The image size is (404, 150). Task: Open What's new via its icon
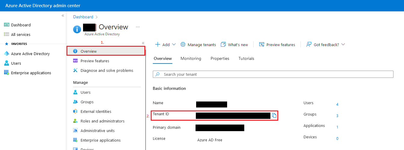click(223, 45)
